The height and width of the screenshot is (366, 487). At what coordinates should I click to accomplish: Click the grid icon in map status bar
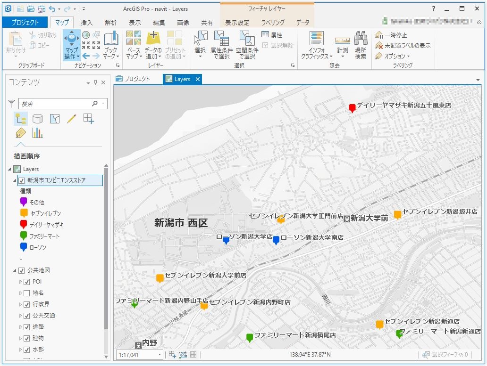pyautogui.click(x=193, y=354)
